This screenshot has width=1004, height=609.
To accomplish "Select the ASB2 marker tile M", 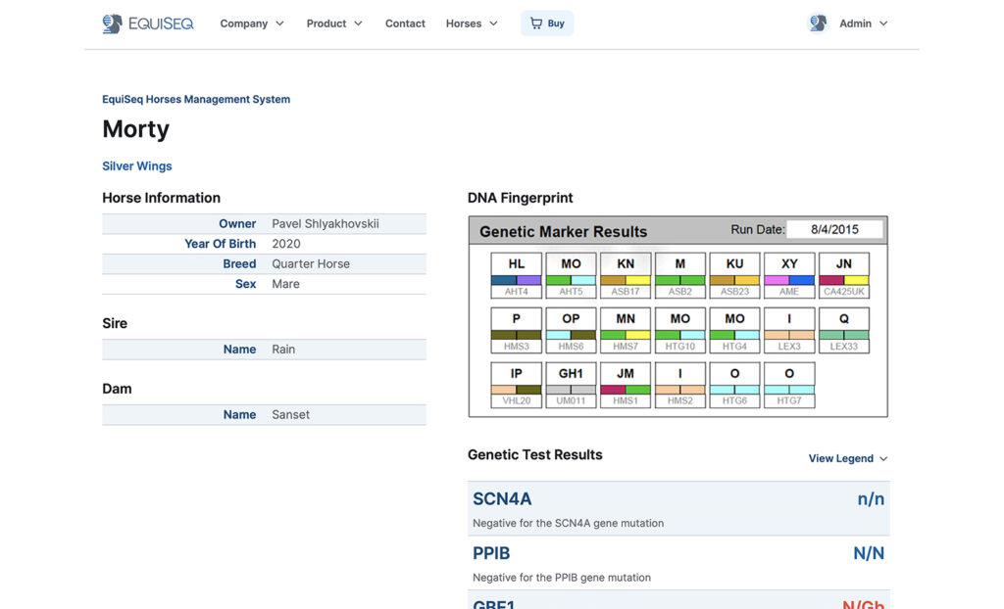I will pyautogui.click(x=680, y=276).
